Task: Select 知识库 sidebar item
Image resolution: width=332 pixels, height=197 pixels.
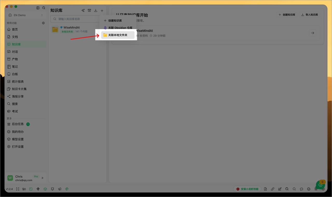Action: [26, 44]
